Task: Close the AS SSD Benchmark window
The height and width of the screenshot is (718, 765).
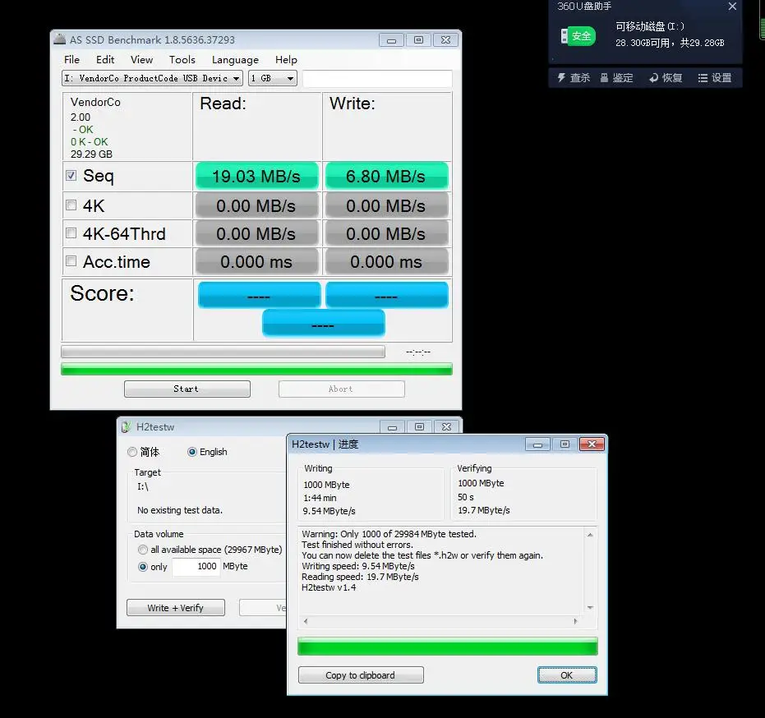Action: (446, 40)
